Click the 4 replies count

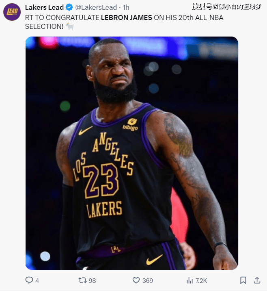pos(37,280)
